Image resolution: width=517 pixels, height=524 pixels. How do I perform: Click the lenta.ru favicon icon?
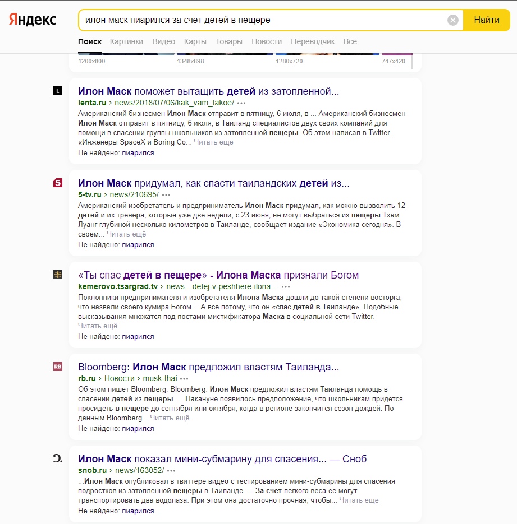pyautogui.click(x=58, y=91)
